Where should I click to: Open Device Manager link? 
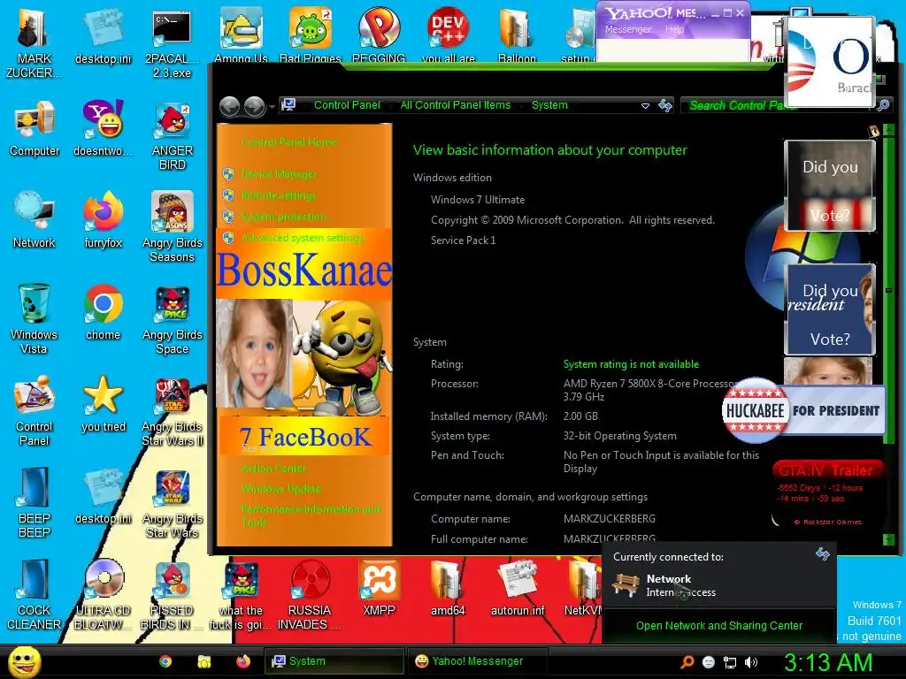point(279,174)
